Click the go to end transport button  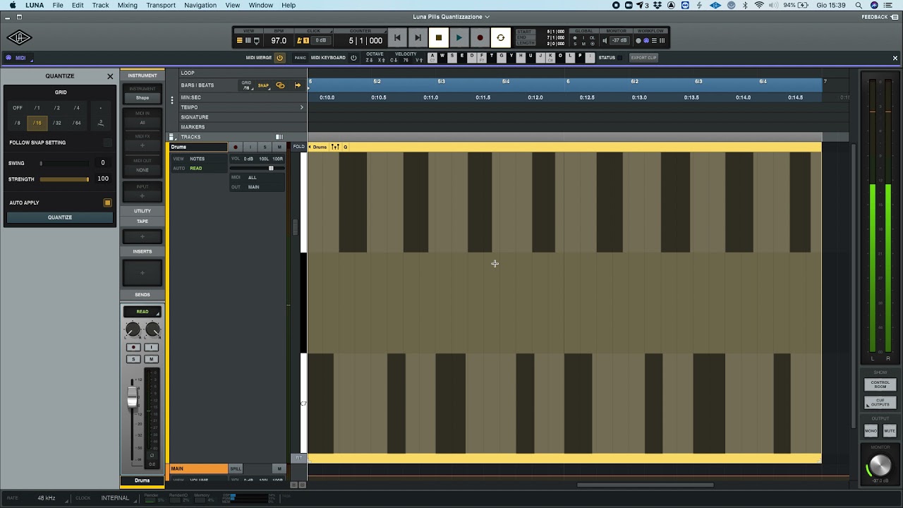click(x=418, y=38)
